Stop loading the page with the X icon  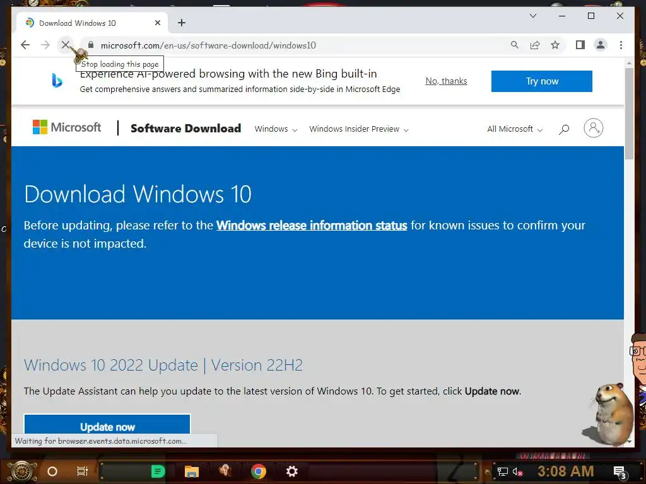(66, 45)
